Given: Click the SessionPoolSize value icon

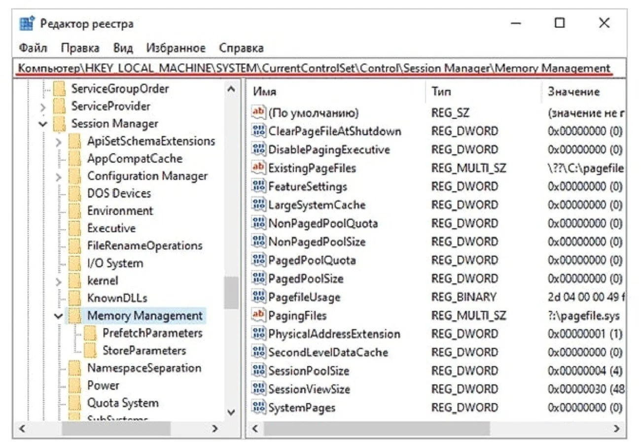Looking at the screenshot, I should pos(258,371).
